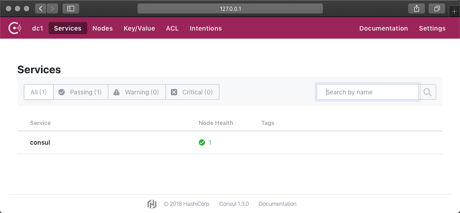Open the Intentions page
Viewport: 460px width, 213px height.
tap(205, 28)
